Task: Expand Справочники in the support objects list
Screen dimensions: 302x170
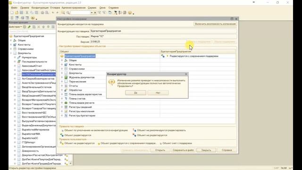Action: (x=62, y=69)
